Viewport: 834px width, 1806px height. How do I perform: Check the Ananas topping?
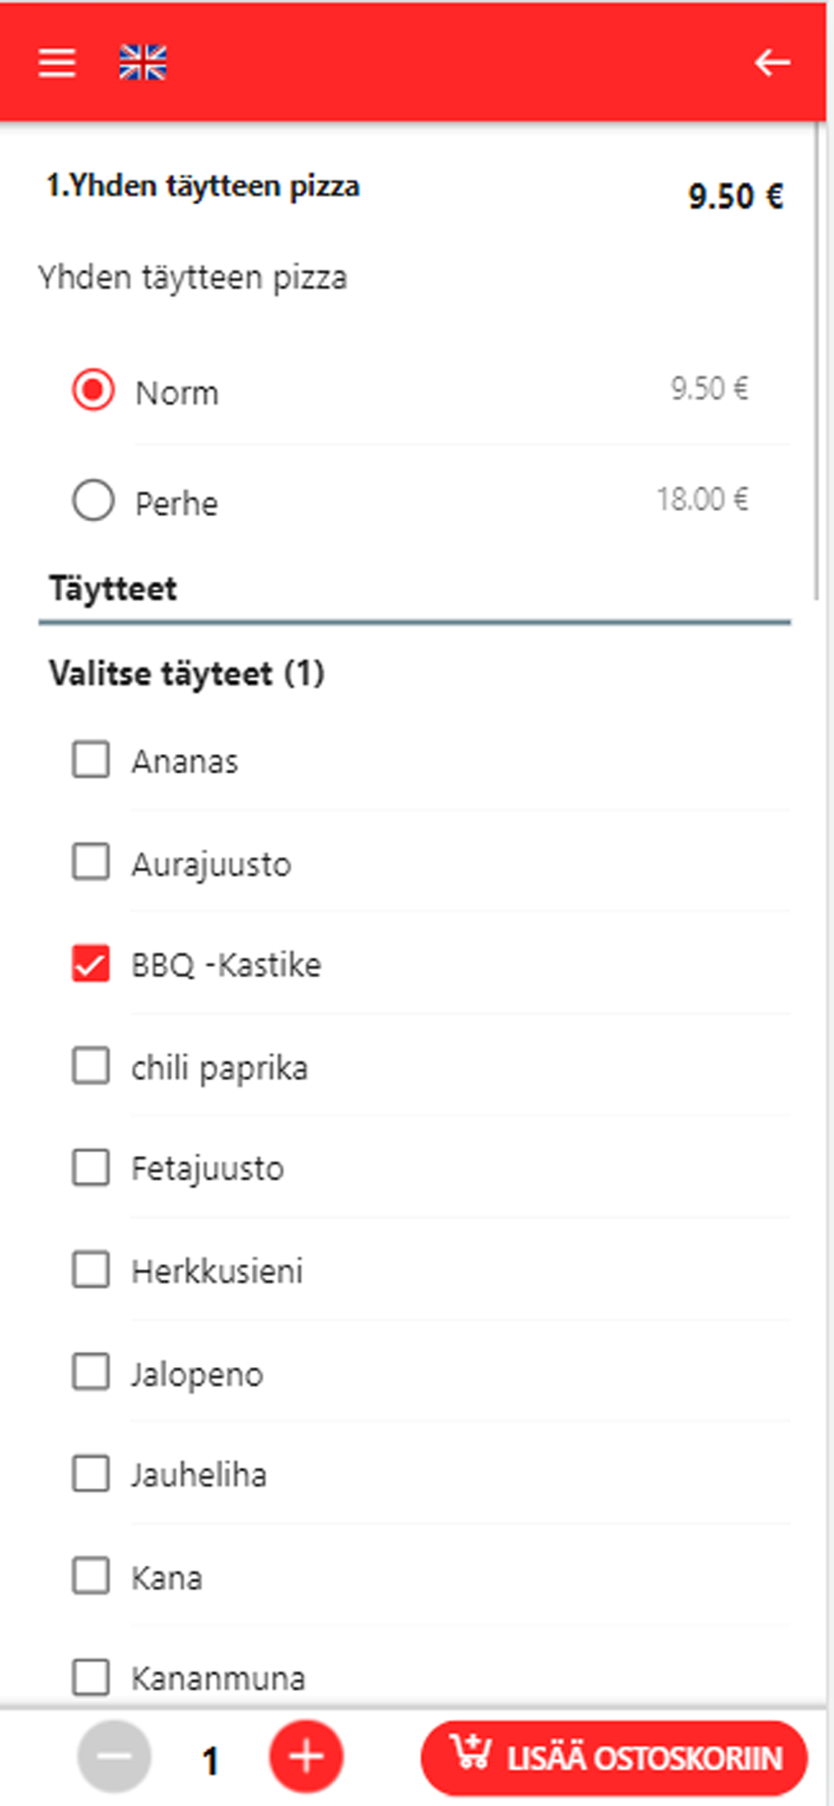tap(91, 759)
